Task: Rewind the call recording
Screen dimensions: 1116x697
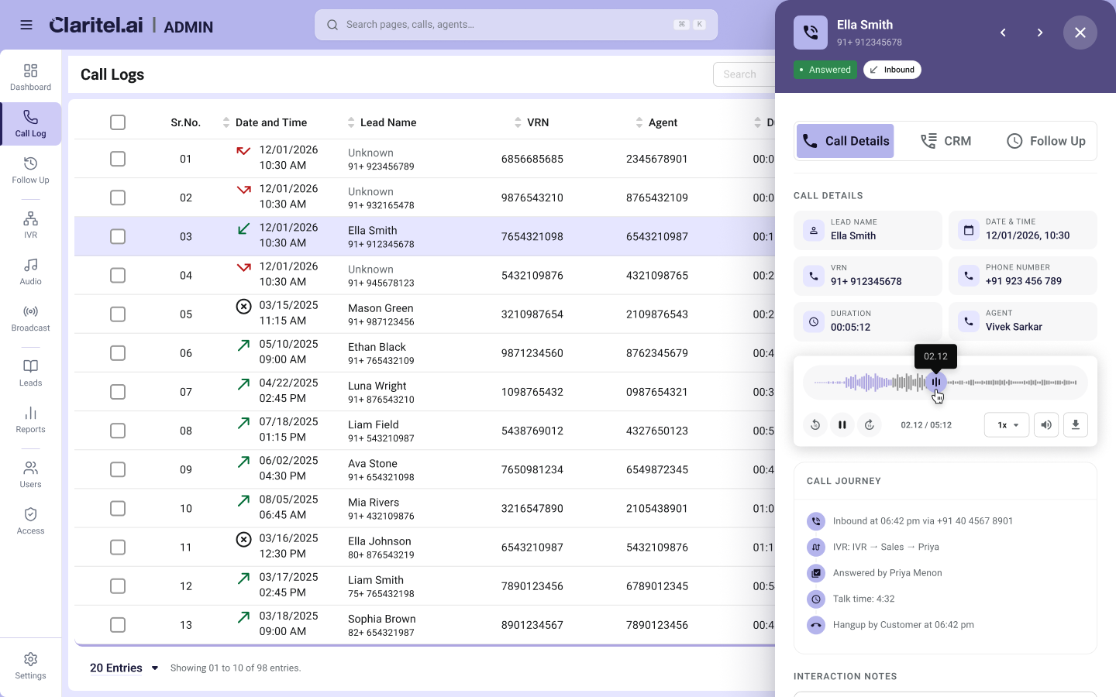Action: click(x=815, y=424)
